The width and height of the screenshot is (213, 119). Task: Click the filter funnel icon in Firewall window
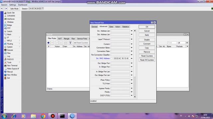coord(70,43)
